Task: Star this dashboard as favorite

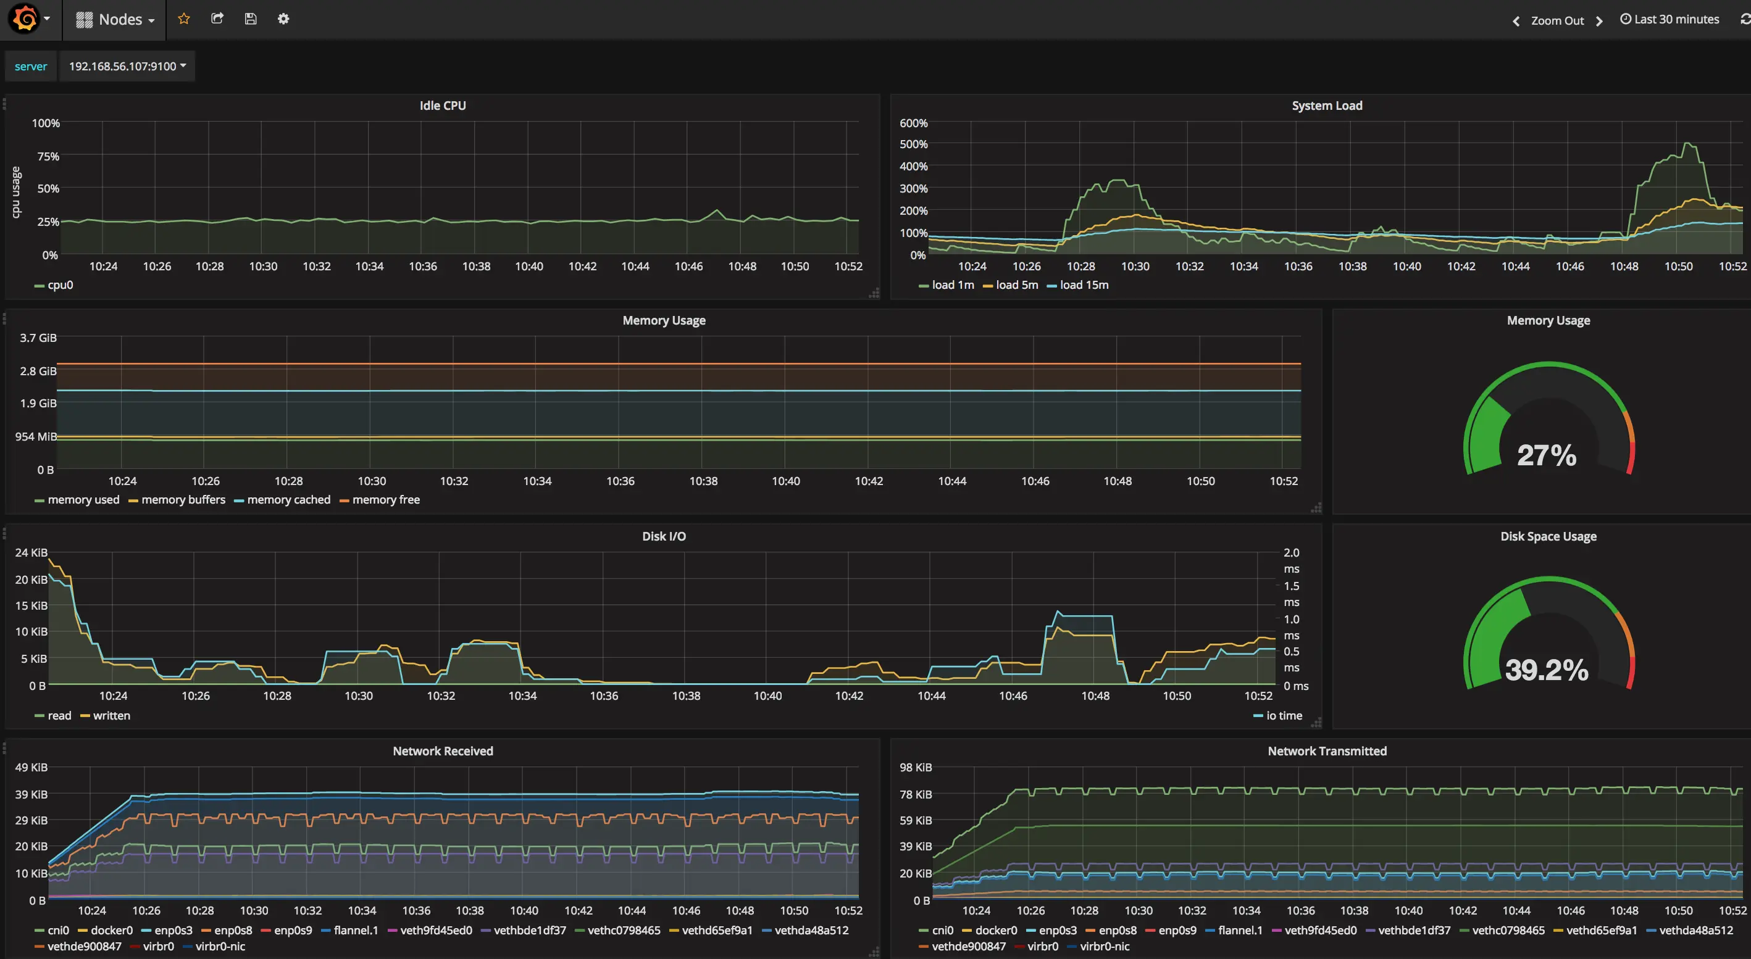Action: pyautogui.click(x=183, y=19)
